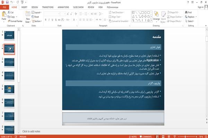Image resolution: width=208 pixels, height=138 pixels.
Task: Click the zoom in plus button
Action: click(196, 137)
